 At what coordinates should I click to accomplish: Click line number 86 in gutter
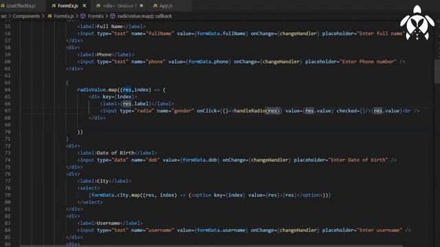(8, 244)
